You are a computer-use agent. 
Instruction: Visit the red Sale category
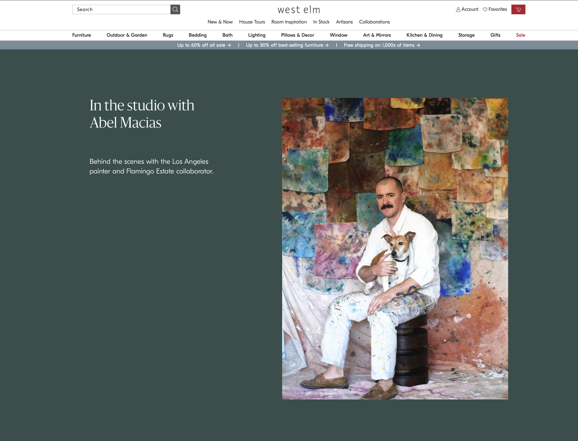click(520, 35)
